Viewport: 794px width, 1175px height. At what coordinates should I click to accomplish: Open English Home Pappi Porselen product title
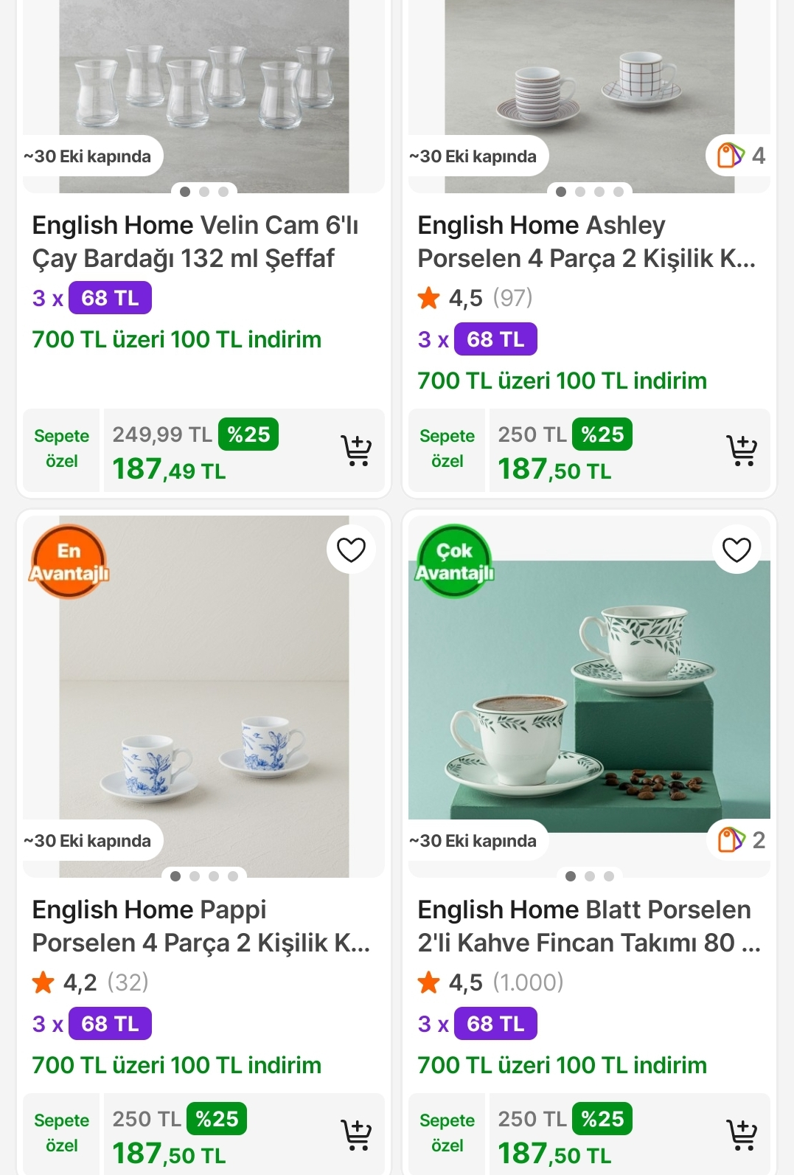point(201,926)
